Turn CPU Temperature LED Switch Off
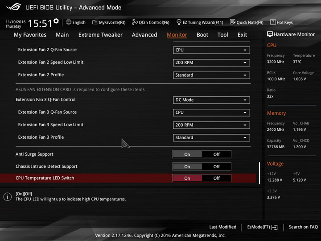 coord(216,178)
